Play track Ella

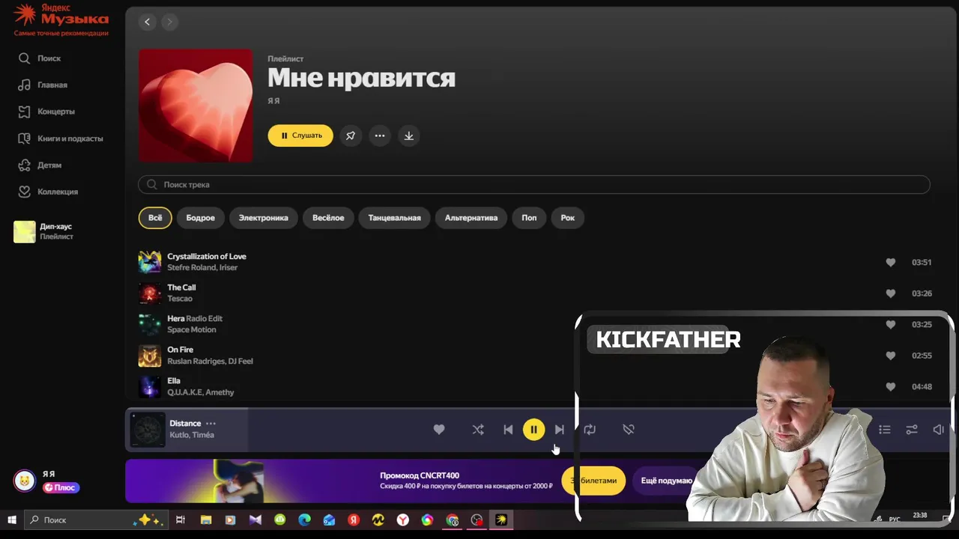point(174,381)
